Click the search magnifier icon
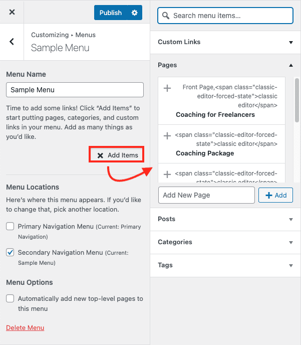The width and height of the screenshot is (301, 345). coord(166,16)
